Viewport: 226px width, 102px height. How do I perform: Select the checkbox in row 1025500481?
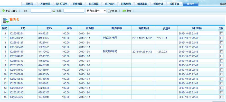[221, 47]
